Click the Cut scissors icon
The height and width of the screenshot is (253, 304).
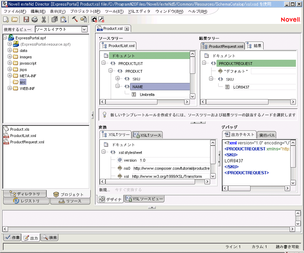click(44, 19)
